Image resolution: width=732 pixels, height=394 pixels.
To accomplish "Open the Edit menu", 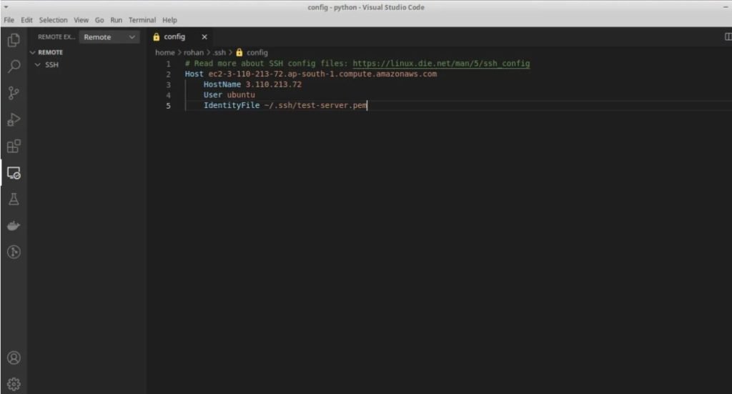I will [26, 20].
